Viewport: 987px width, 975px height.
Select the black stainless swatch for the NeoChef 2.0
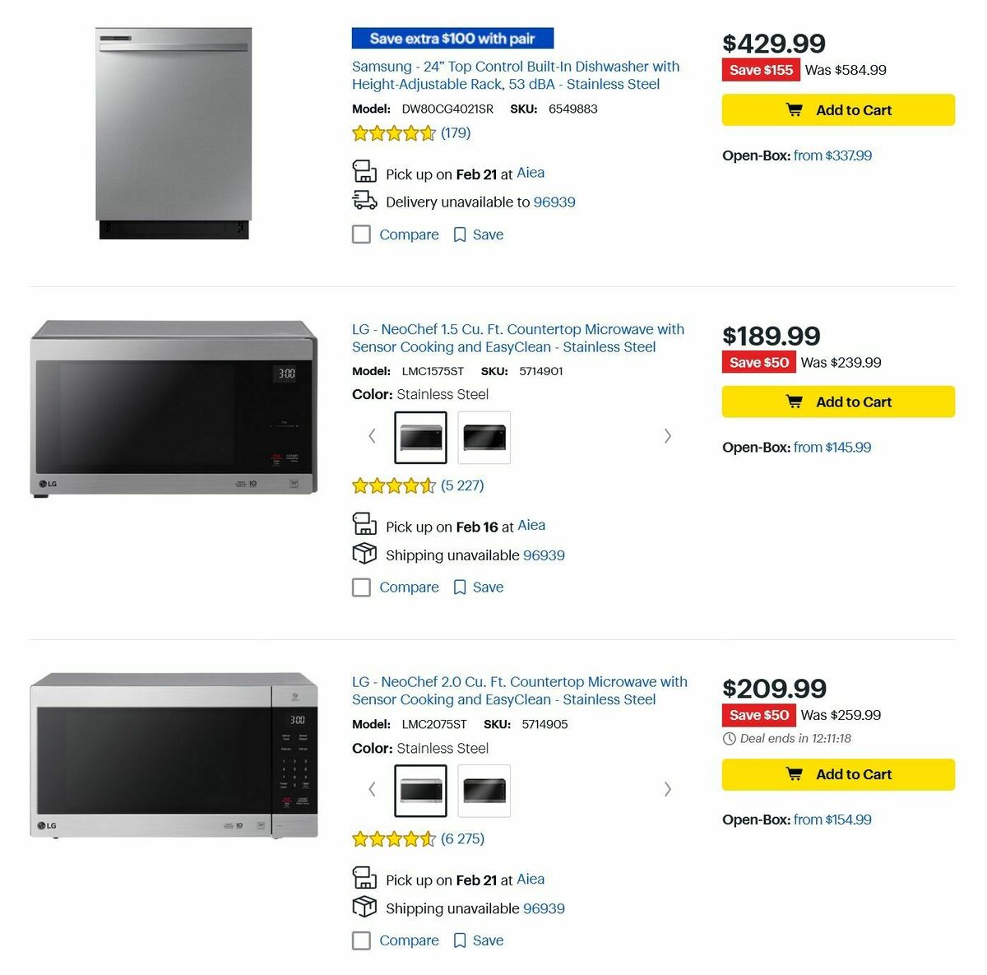tap(484, 791)
